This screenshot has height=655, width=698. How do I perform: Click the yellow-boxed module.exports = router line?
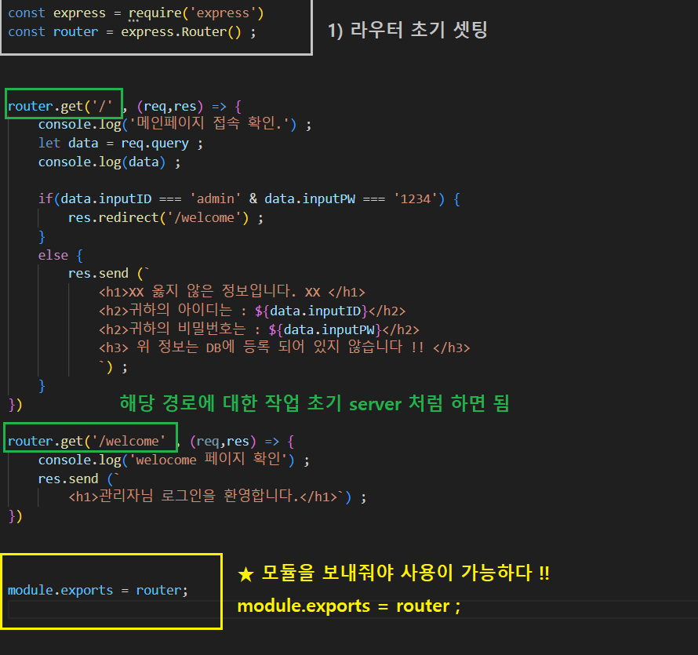[x=96, y=590]
